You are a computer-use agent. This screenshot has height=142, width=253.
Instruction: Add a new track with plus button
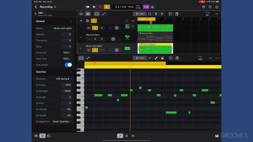tap(81, 21)
